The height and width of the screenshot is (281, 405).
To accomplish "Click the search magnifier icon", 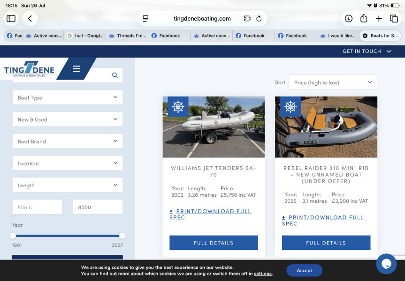I will [x=115, y=75].
